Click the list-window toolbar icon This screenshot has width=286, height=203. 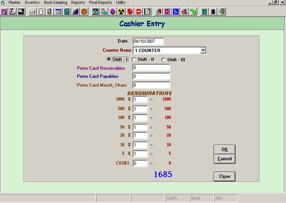point(58,12)
